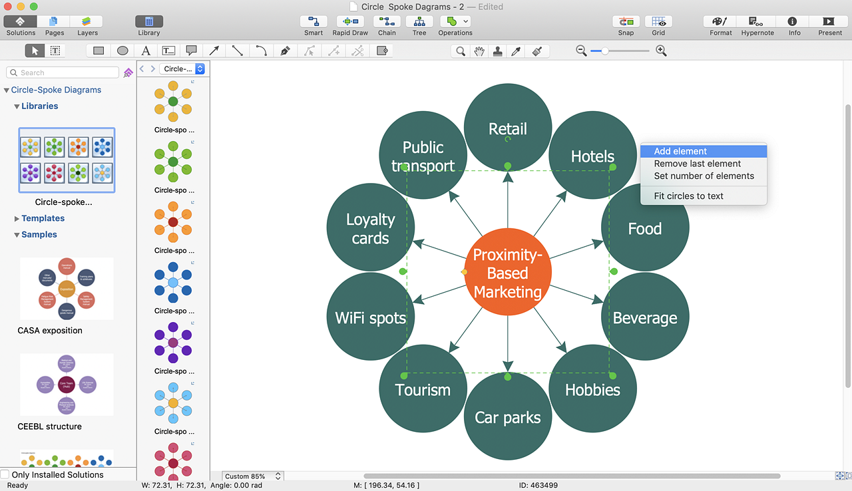Collapse the Libraries tree section
This screenshot has width=852, height=491.
[x=17, y=106]
